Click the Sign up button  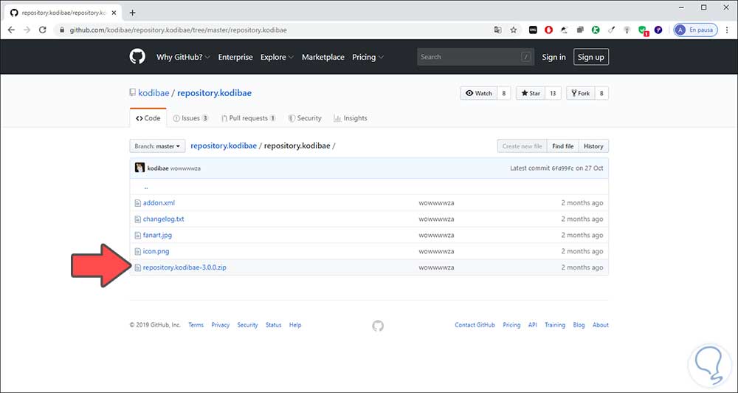click(590, 57)
